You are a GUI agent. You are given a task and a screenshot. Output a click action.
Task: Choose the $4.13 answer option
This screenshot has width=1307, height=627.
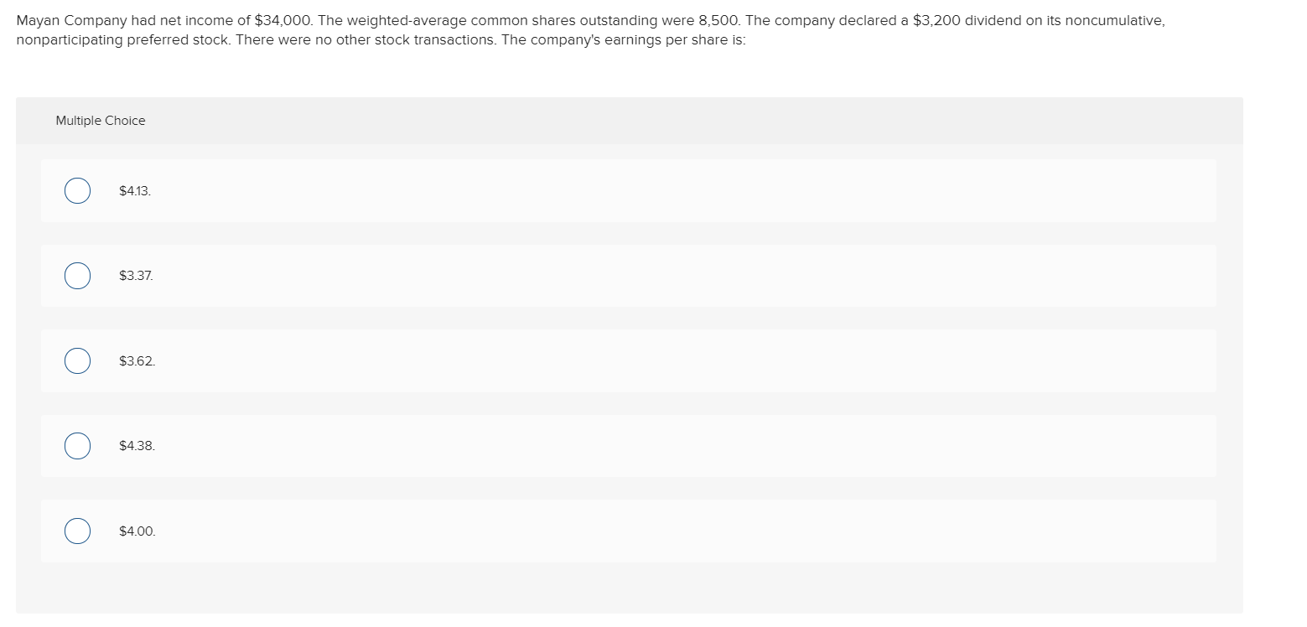pos(134,190)
